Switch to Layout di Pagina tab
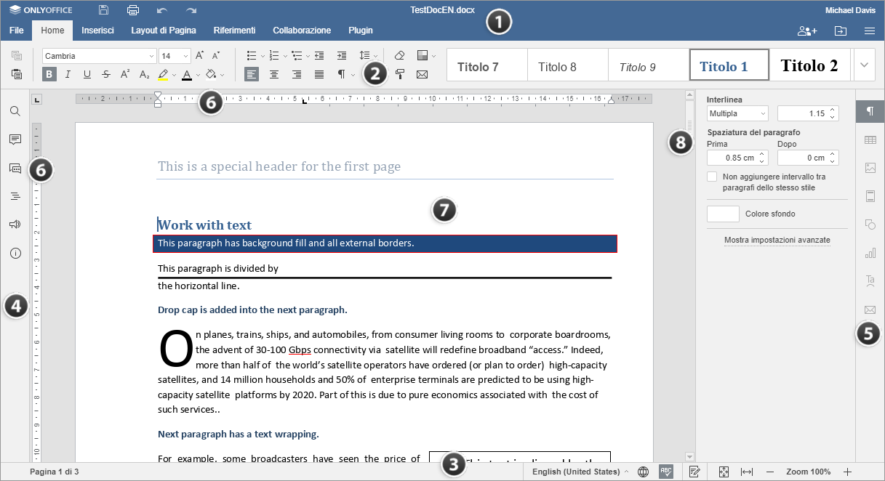This screenshot has height=481, width=885. click(x=164, y=31)
